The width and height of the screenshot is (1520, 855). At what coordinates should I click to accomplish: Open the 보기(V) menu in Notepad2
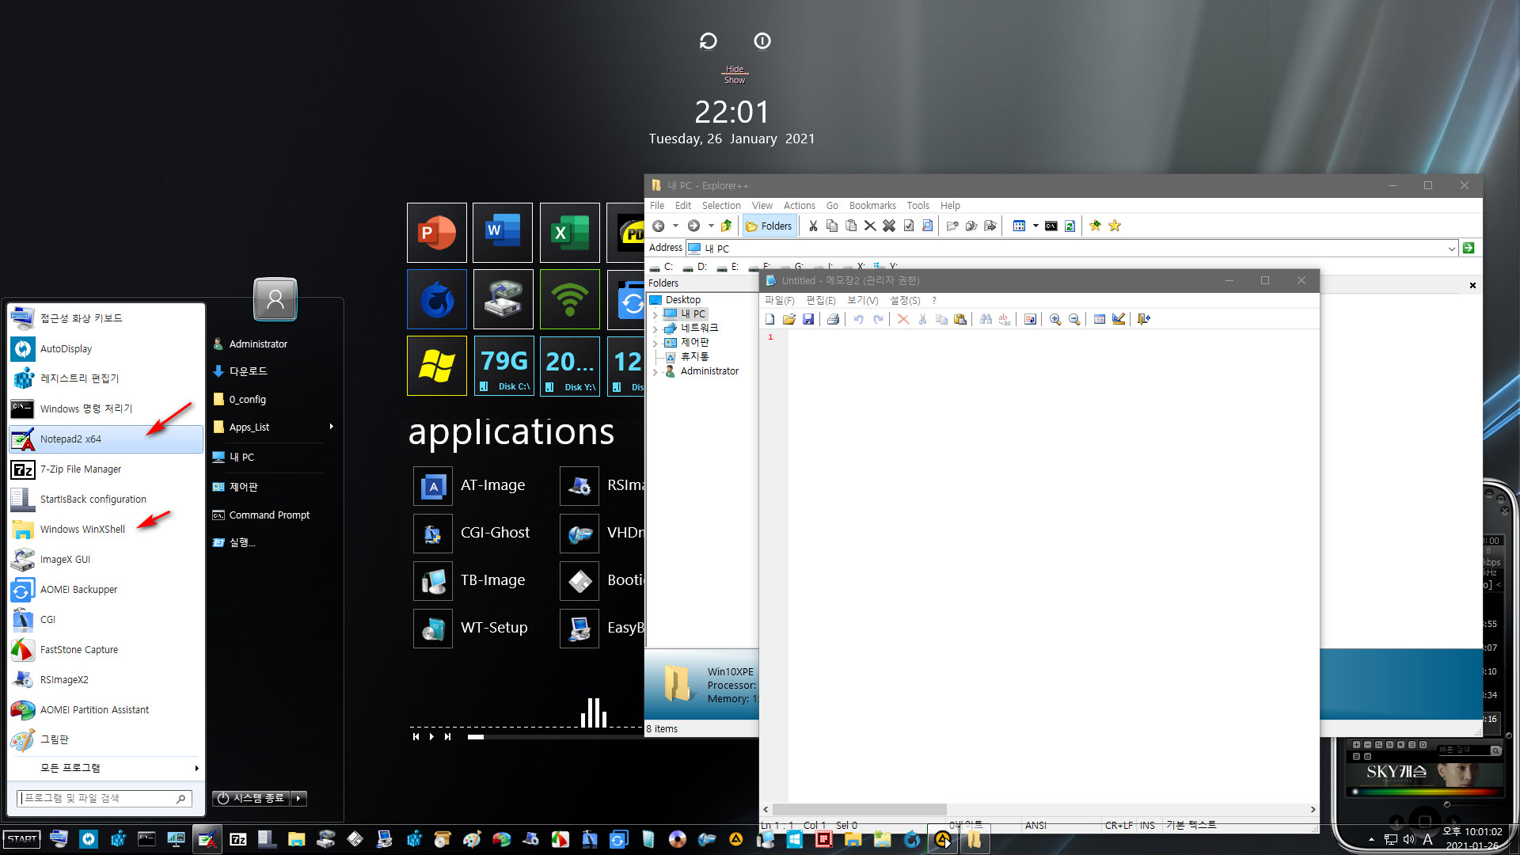tap(862, 301)
